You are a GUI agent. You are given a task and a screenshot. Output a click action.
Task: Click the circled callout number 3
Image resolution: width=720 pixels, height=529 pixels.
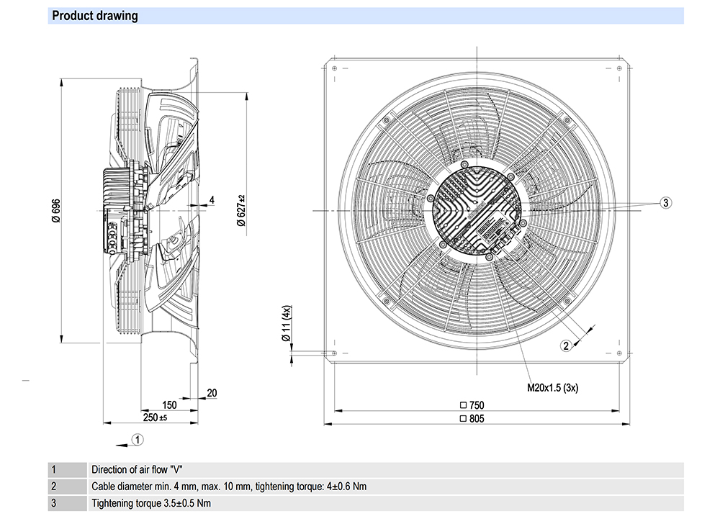pos(666,203)
